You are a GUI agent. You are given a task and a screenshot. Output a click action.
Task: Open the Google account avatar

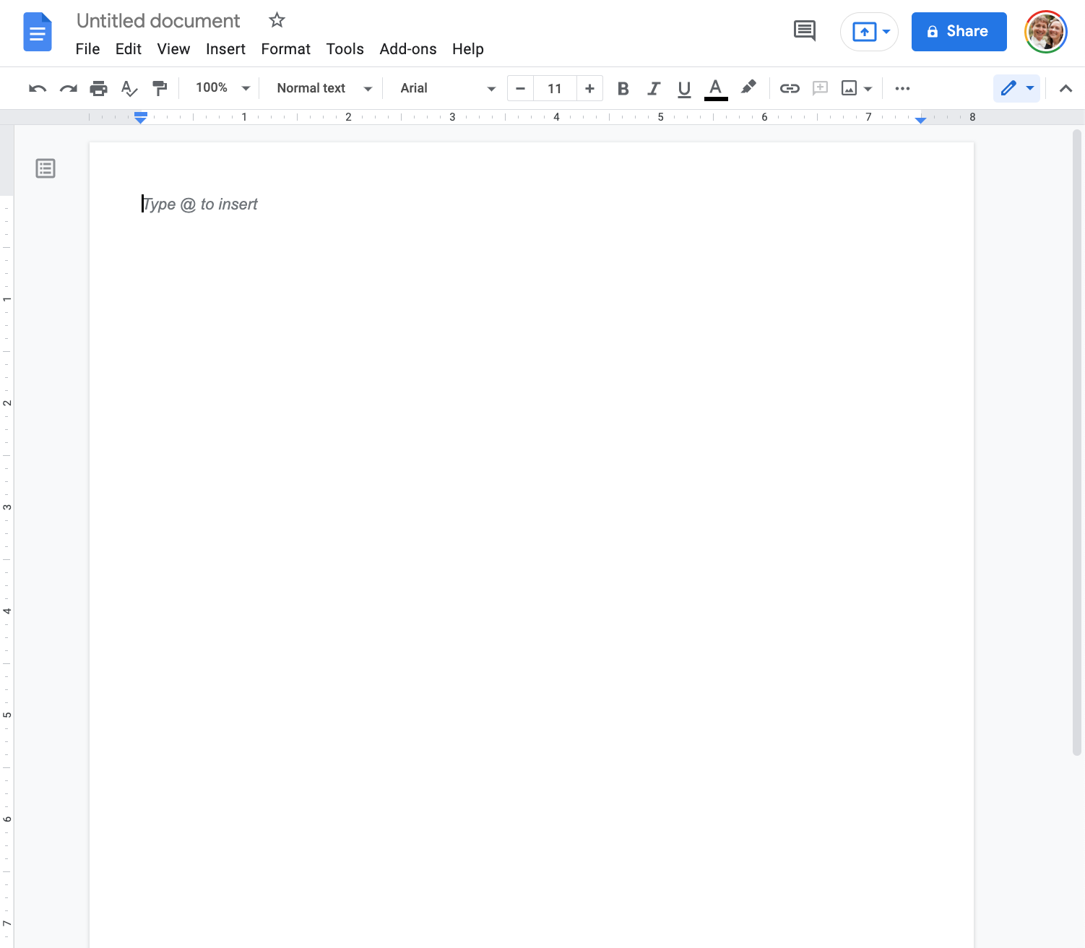1045,32
